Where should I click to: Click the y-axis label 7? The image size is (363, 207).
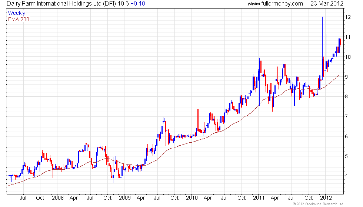tap(347, 116)
